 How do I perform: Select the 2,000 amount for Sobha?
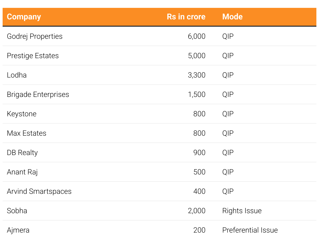[196, 211]
